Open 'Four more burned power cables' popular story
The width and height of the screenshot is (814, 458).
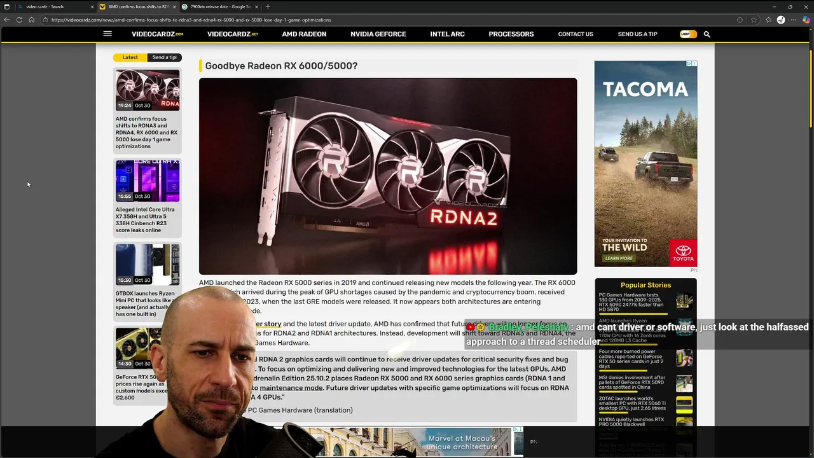coord(632,358)
